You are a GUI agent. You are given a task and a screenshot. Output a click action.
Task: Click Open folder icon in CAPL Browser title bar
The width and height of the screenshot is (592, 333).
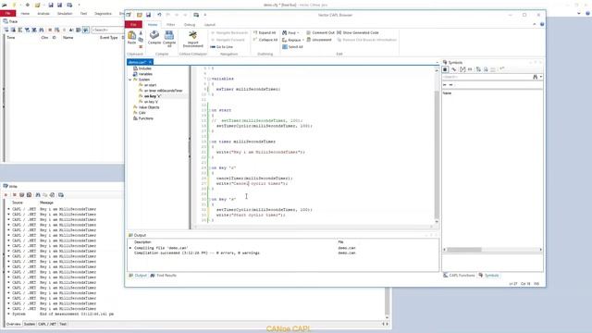tap(140, 15)
